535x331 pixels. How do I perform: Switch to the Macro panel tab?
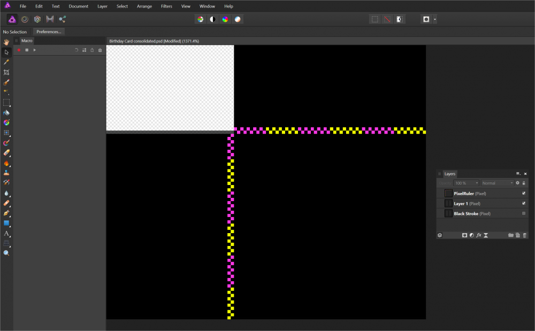pos(27,41)
